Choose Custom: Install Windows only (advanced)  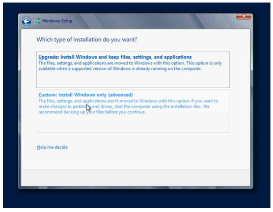pos(86,95)
